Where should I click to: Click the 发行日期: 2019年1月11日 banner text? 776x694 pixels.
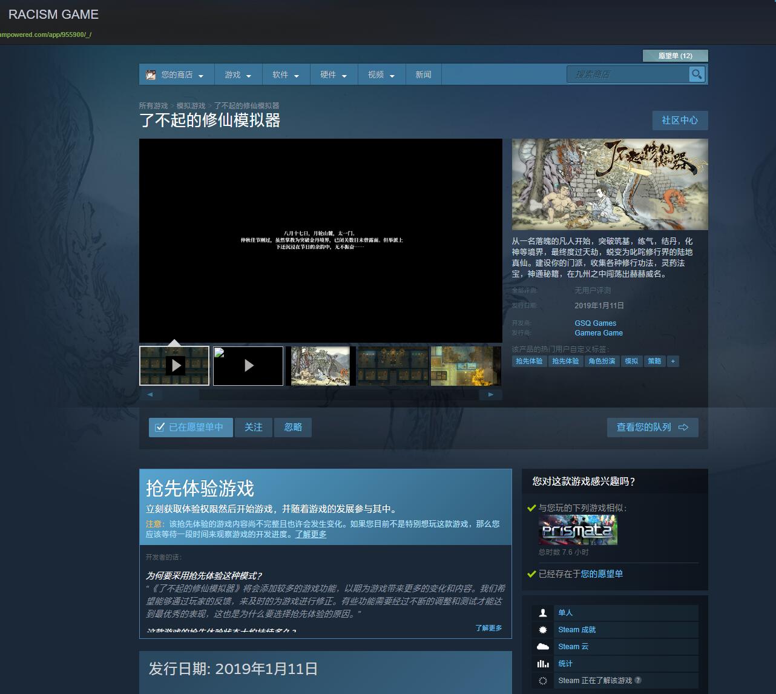tap(233, 669)
